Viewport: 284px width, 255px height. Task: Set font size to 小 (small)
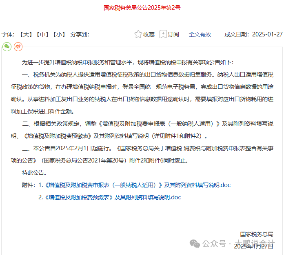[59, 34]
